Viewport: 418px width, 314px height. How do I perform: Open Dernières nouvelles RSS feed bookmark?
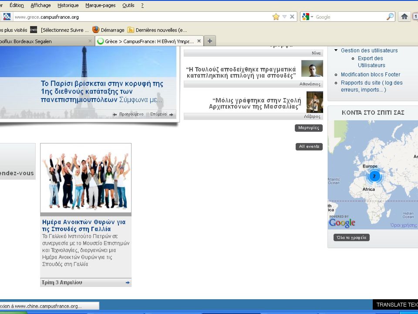(x=157, y=30)
